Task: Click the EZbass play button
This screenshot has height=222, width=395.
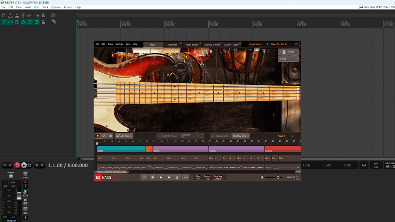Action: tap(161, 177)
